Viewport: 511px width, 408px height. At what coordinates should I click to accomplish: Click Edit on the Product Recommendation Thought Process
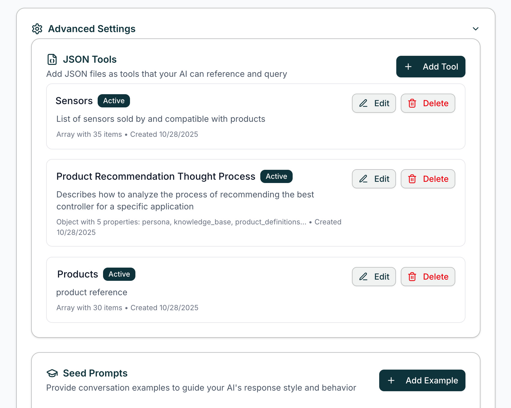tap(374, 179)
